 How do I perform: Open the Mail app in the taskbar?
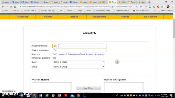(x=72, y=96)
